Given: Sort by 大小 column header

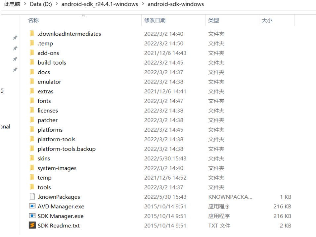Looking at the screenshot, I should (267, 20).
